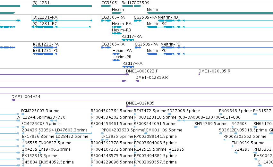Click the EP19706.3prime EST label
Viewport: 273px width, 167px height.
[55, 150]
